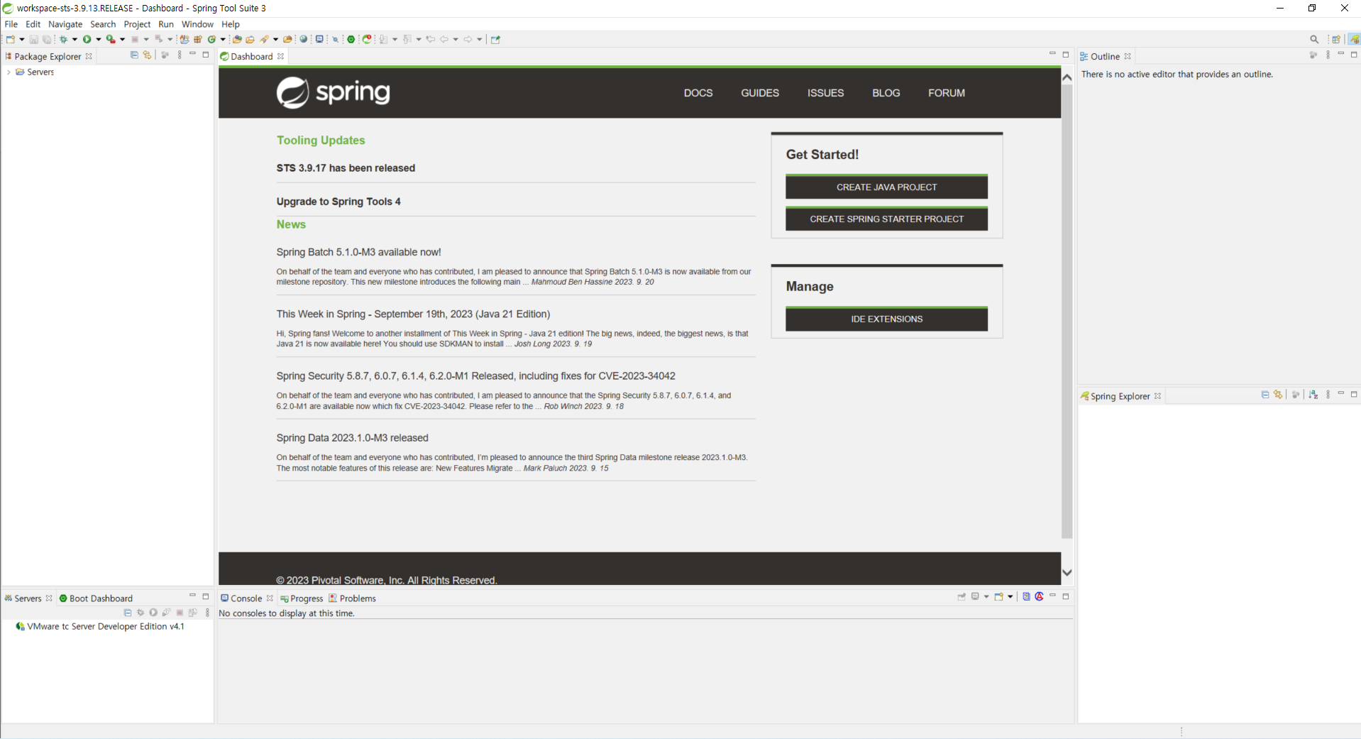
Task: Toggle Pin Console in Console view
Action: (961, 596)
